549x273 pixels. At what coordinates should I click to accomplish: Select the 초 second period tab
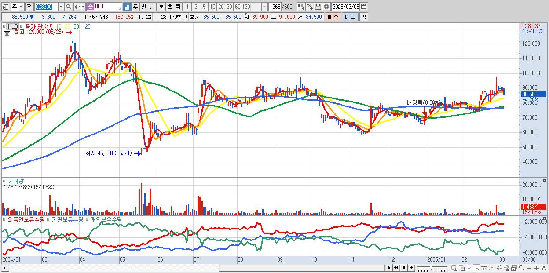[169, 7]
